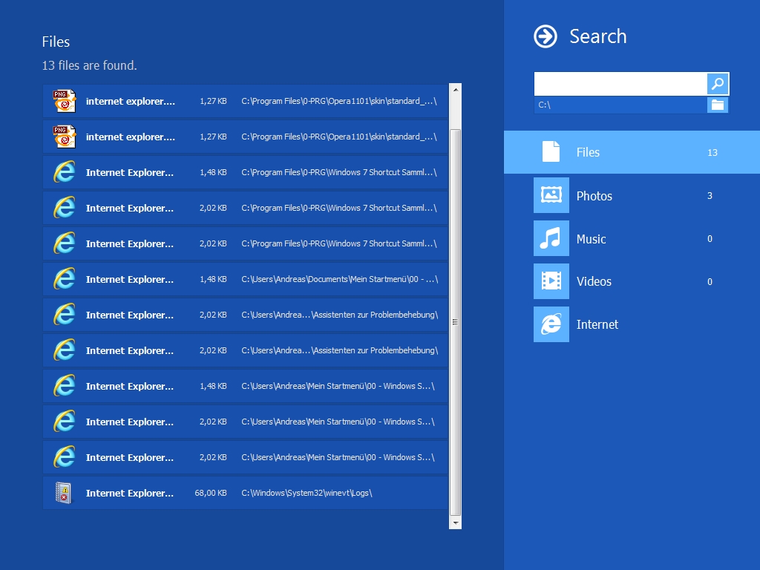Click the Search title text
760x570 pixels.
click(x=598, y=36)
